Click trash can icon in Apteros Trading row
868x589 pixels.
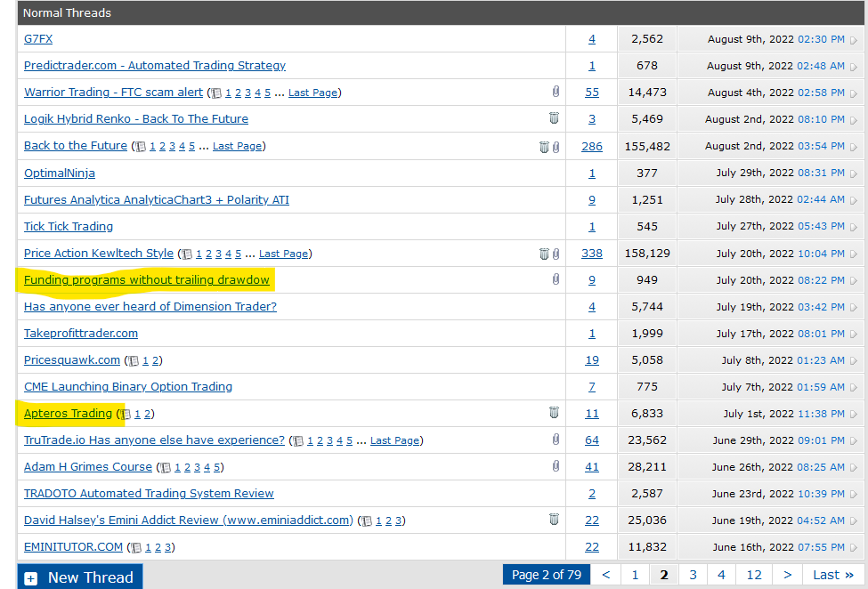click(554, 412)
